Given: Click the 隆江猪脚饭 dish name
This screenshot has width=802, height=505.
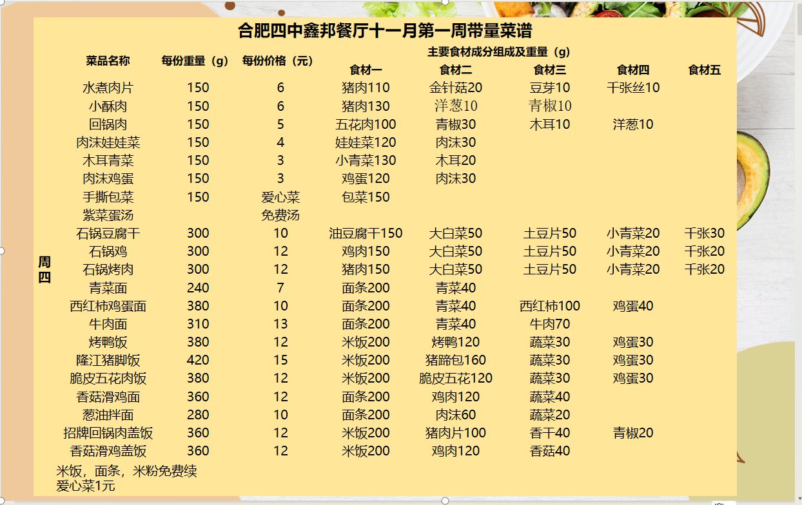Looking at the screenshot, I should point(108,360).
